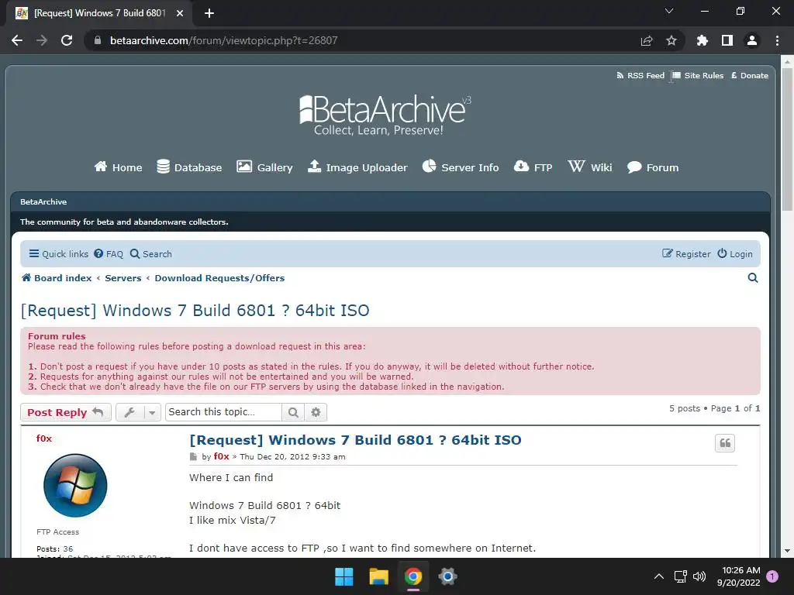Open Settings from the taskbar
The image size is (794, 595).
pyautogui.click(x=447, y=576)
